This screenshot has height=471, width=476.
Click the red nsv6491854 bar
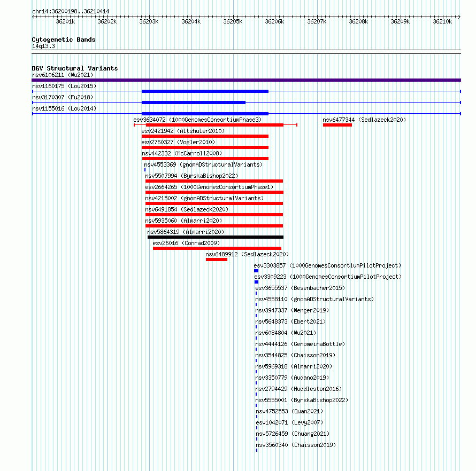pos(214,215)
